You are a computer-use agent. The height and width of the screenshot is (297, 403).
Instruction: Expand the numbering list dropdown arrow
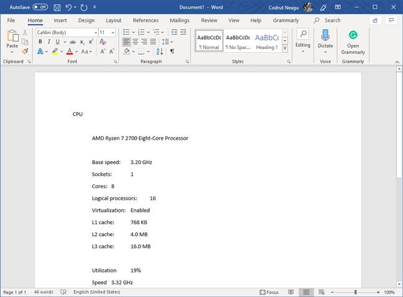pyautogui.click(x=148, y=32)
